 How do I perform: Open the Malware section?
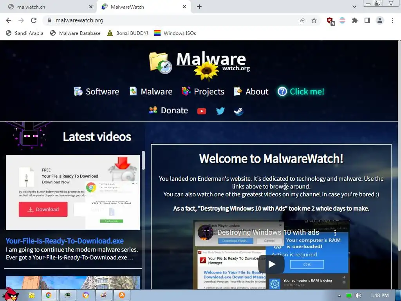[x=151, y=91]
